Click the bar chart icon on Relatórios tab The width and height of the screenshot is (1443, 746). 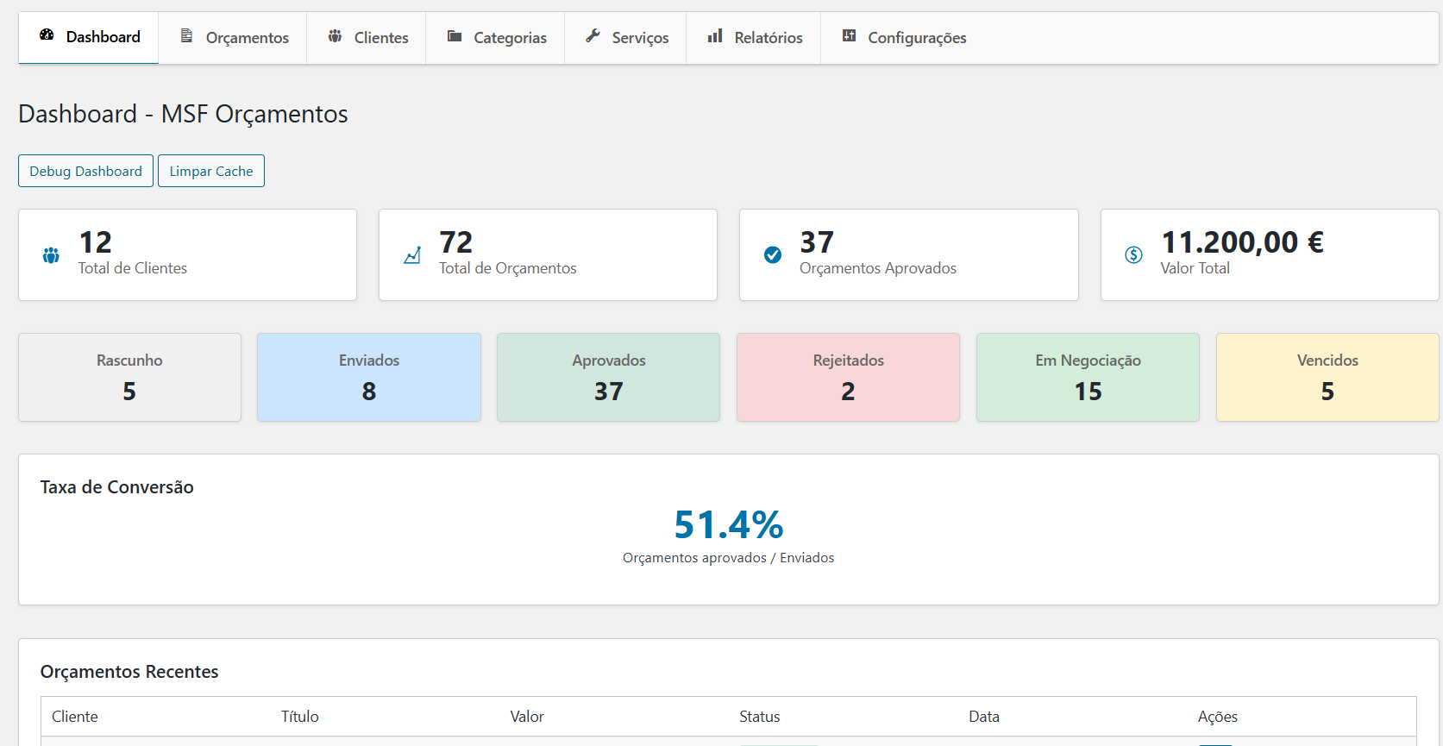click(715, 36)
